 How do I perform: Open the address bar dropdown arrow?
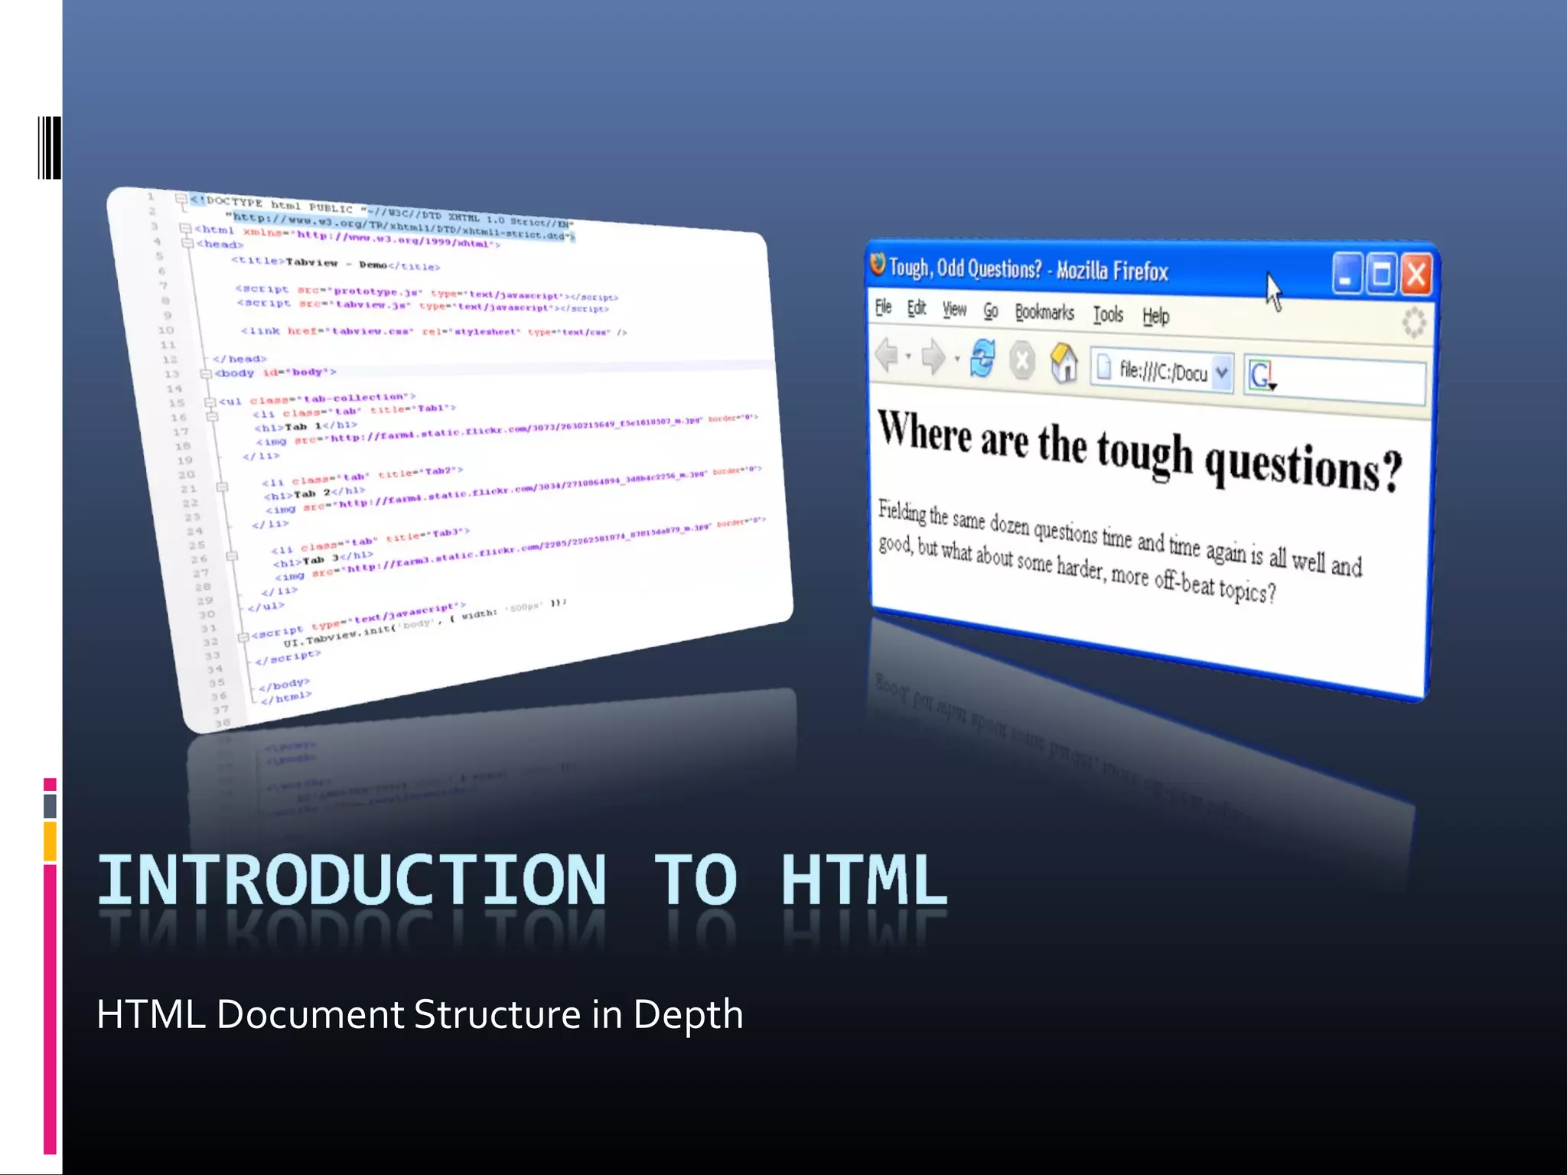click(1222, 373)
